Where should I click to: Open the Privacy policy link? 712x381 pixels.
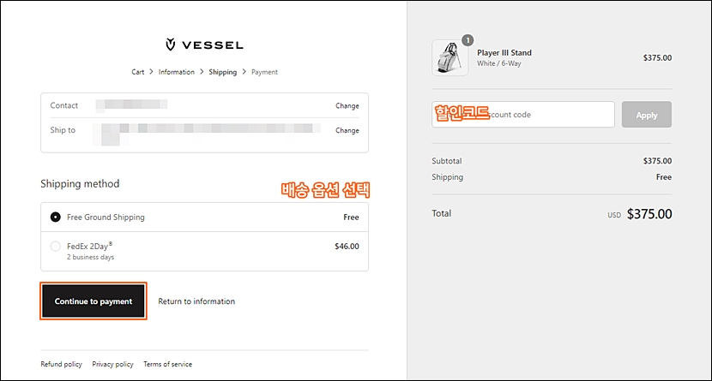tap(112, 364)
